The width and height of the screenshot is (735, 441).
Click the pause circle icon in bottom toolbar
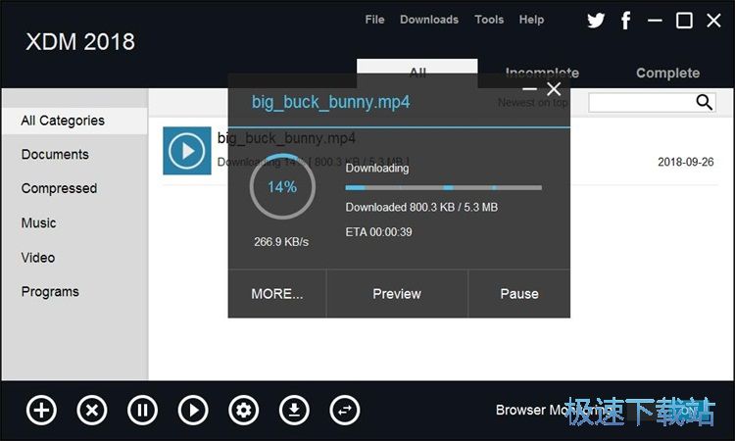(x=142, y=411)
